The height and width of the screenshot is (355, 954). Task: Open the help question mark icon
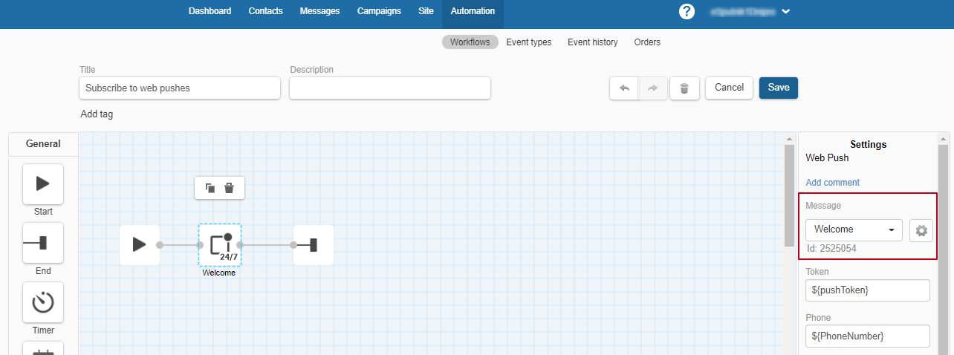click(x=687, y=11)
